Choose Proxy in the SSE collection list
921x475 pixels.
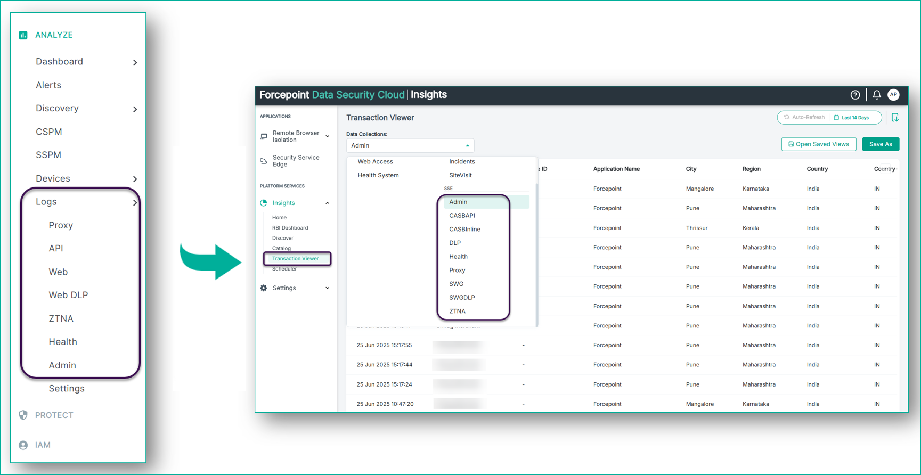tap(457, 271)
